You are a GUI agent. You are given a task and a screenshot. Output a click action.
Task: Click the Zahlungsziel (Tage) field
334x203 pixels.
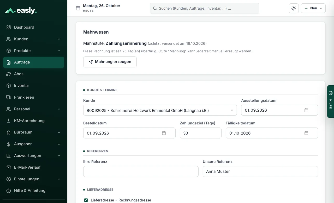point(201,133)
